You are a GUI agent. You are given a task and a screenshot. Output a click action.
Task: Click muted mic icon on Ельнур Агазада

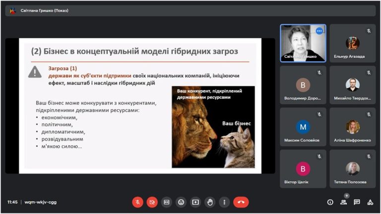pyautogui.click(x=369, y=31)
